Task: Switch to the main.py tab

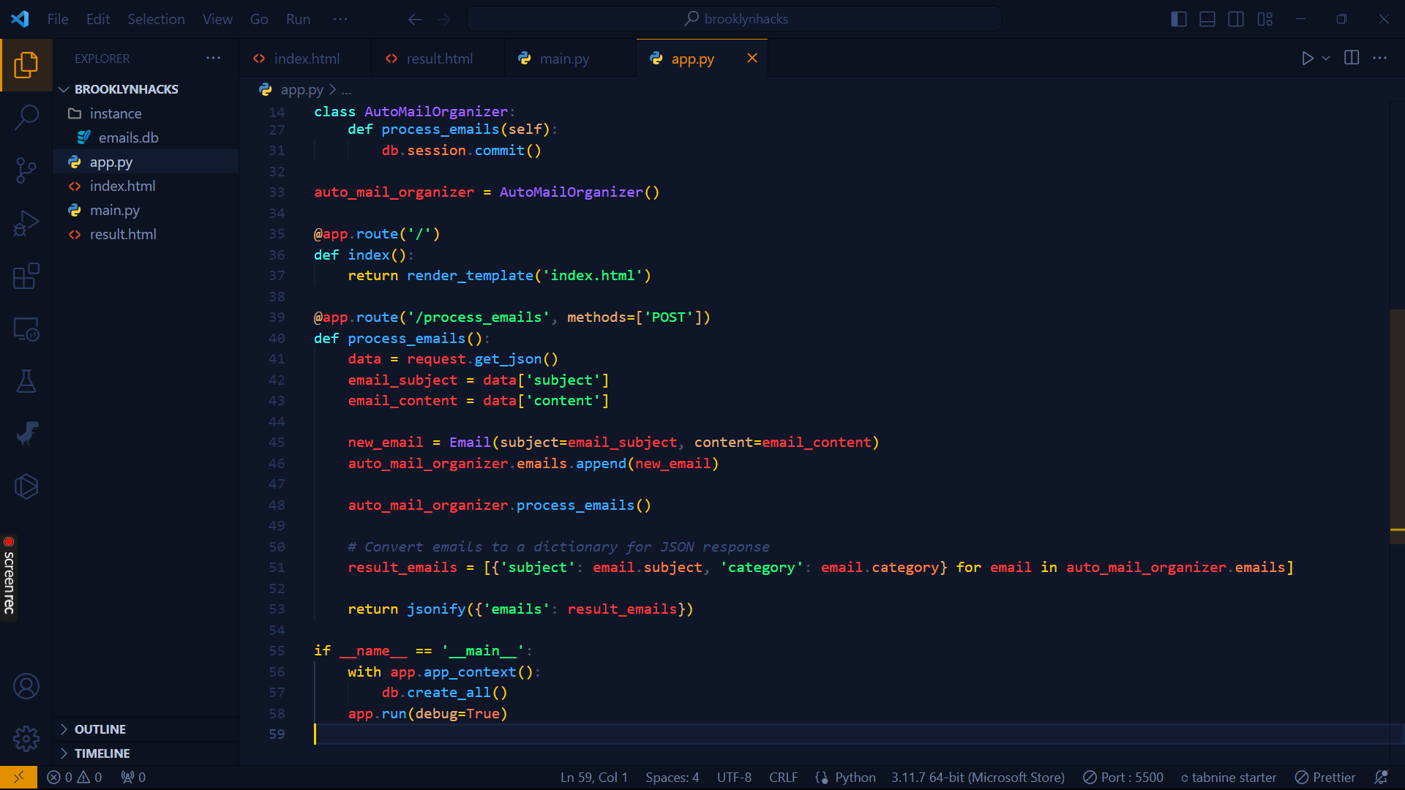Action: pos(563,59)
